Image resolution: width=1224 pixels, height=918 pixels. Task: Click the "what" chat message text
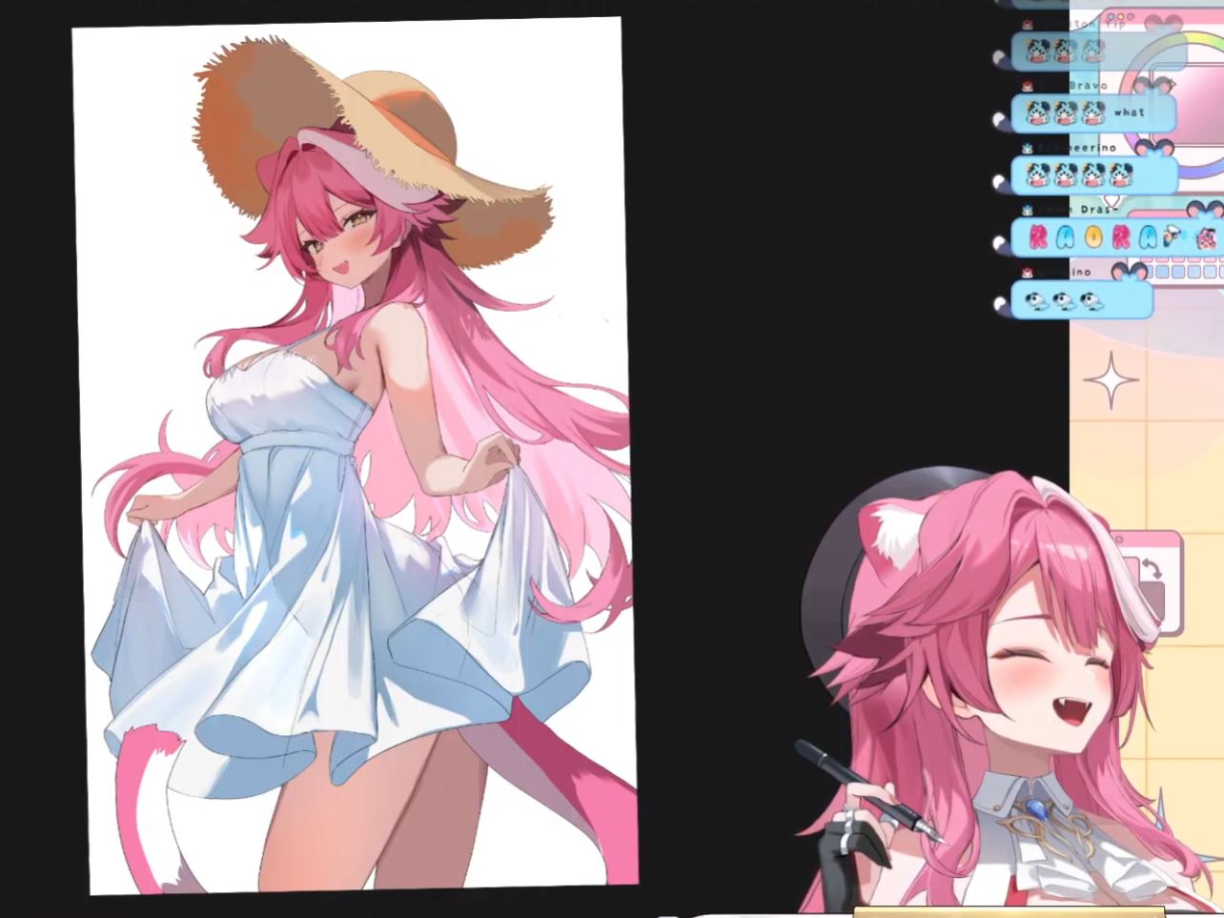click(x=1128, y=112)
